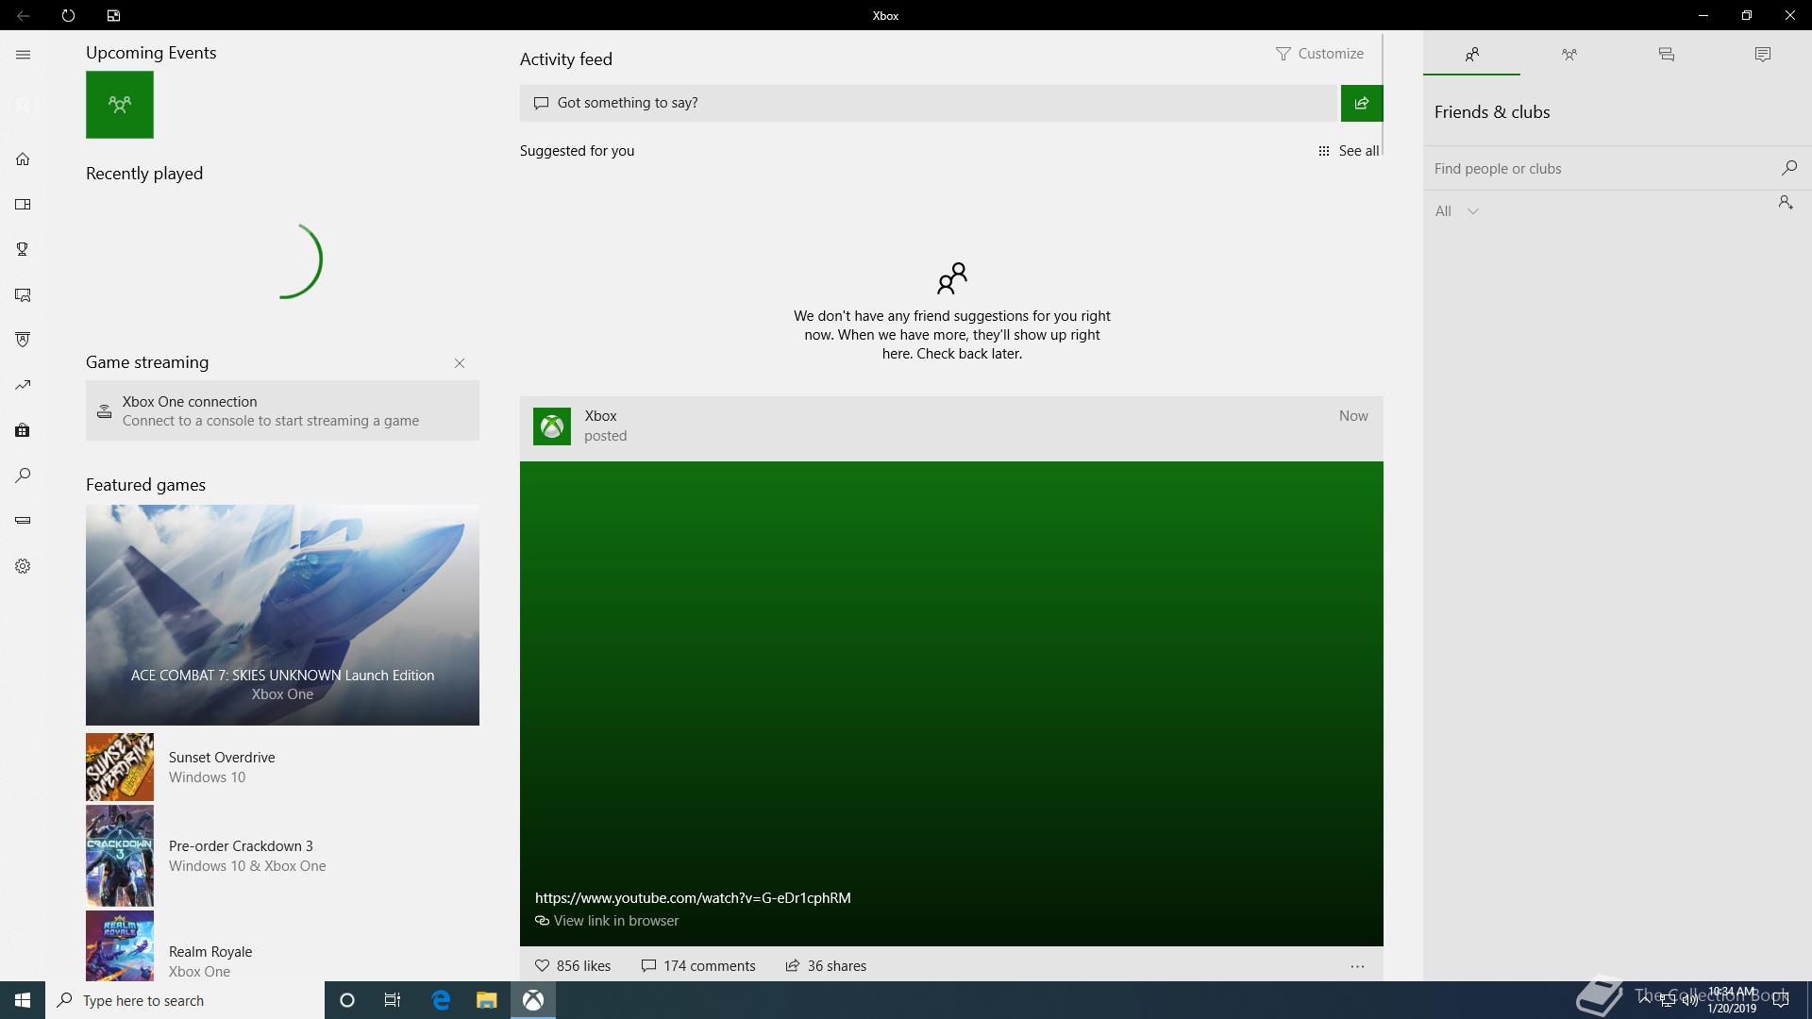Click the search magnifier in Friends panel
Screen dimensions: 1812x1019
pos(1788,168)
